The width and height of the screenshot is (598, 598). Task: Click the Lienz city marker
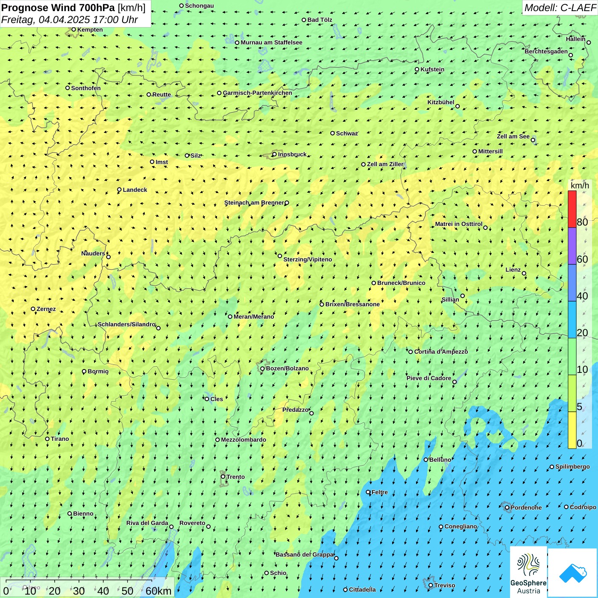point(524,273)
